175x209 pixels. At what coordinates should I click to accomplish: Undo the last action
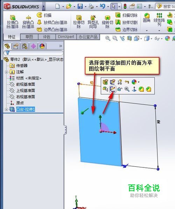point(103,6)
